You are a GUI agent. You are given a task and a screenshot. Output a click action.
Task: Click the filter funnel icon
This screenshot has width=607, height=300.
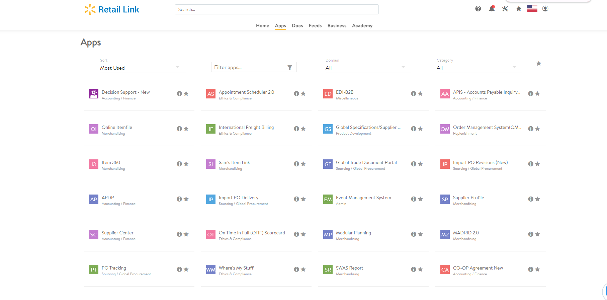290,68
